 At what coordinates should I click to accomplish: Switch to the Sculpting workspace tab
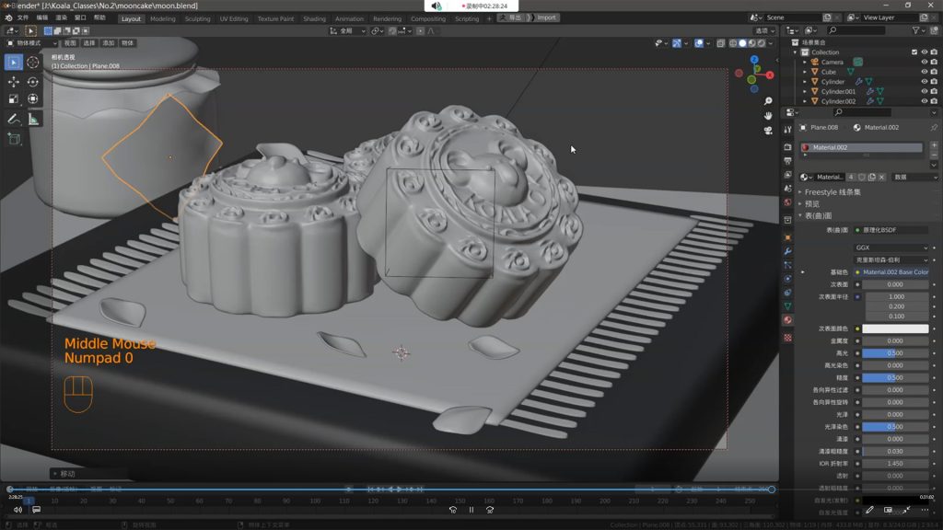[x=197, y=18]
